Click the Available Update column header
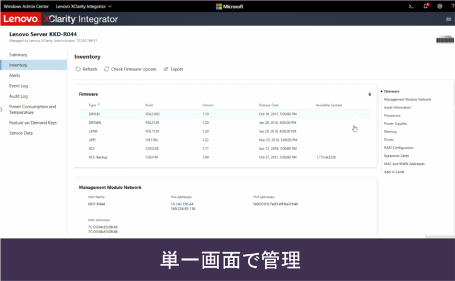455x281 pixels. (329, 105)
